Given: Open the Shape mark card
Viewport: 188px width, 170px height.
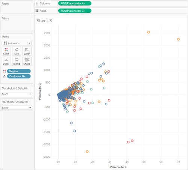Looking at the screenshot, I should [27, 61].
